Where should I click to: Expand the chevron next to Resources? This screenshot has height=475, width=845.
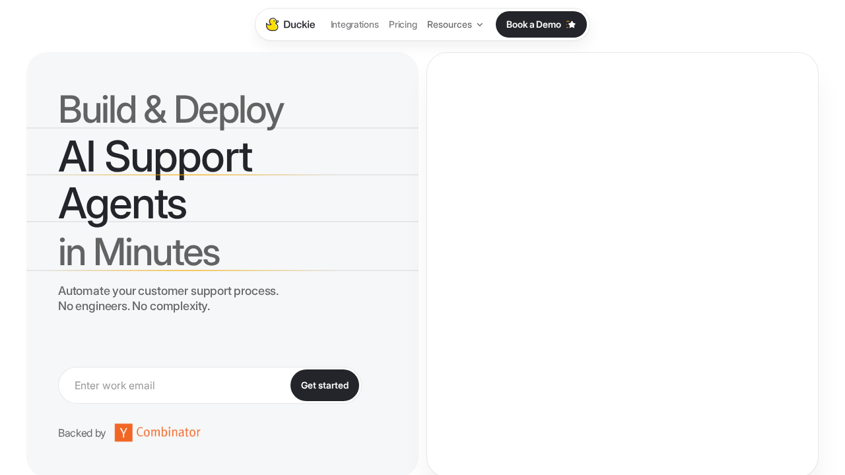(x=480, y=25)
